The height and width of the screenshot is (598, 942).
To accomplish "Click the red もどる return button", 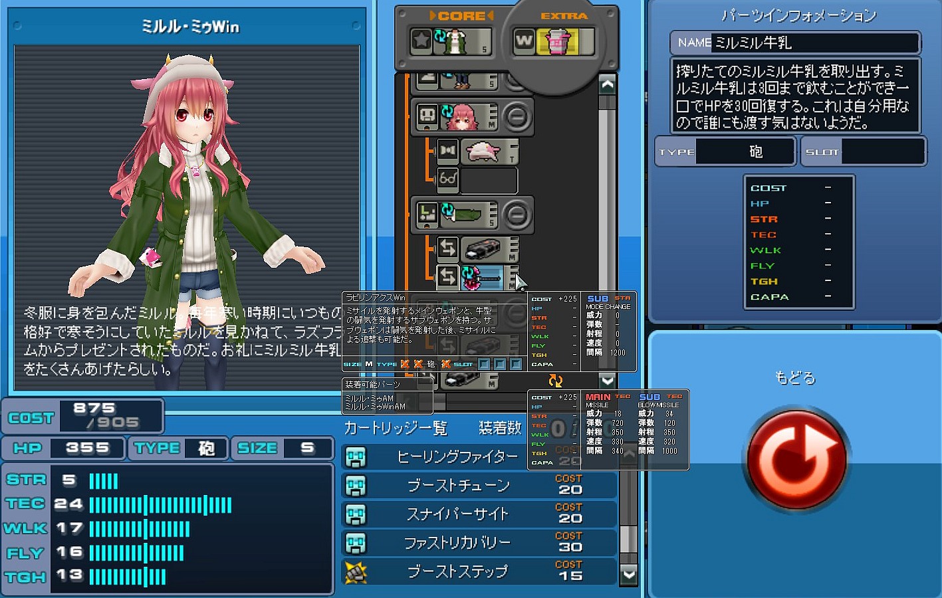I will coord(796,458).
